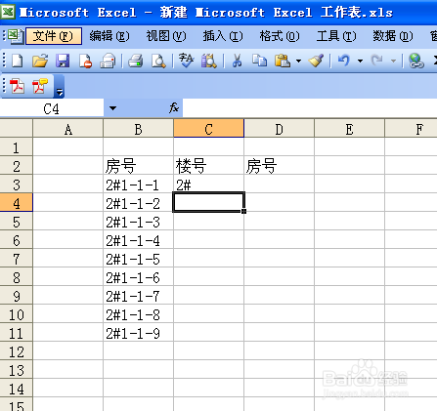Select column B header
The width and height of the screenshot is (437, 411).
(x=138, y=129)
